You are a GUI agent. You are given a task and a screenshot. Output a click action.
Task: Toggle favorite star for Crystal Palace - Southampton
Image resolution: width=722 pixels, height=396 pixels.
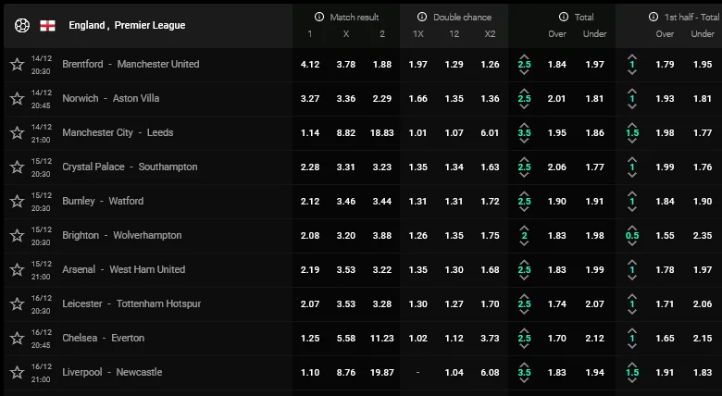click(x=17, y=167)
